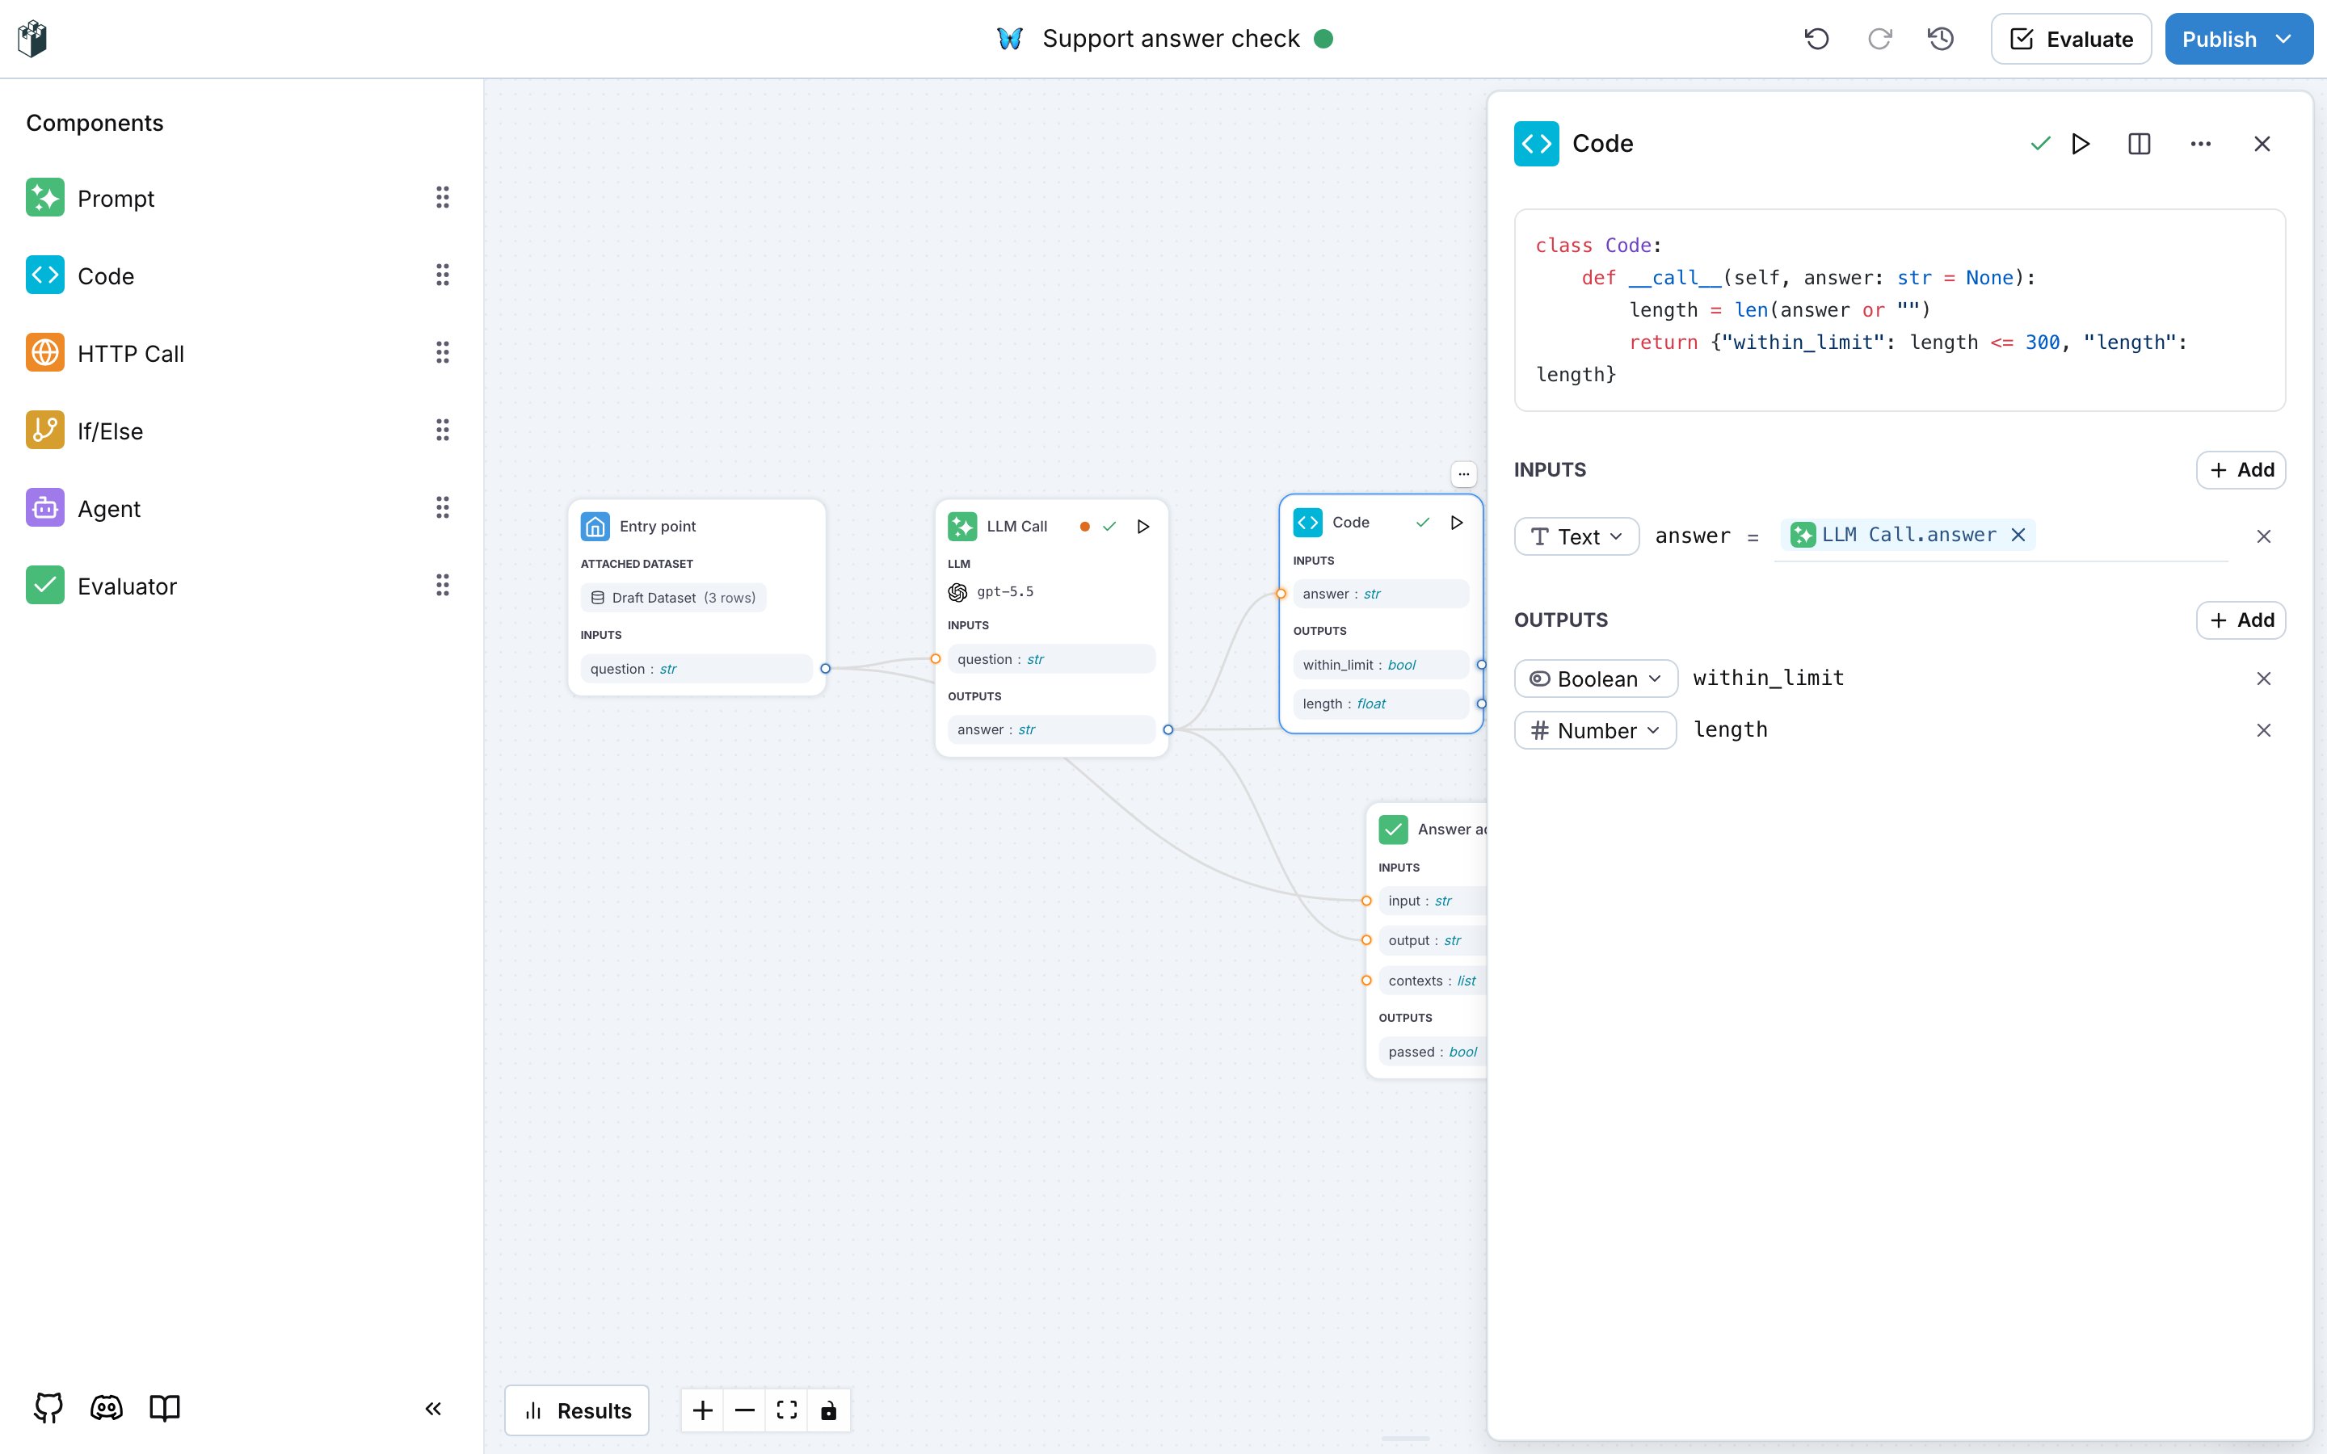The height and width of the screenshot is (1454, 2327).
Task: Open the Number type dropdown
Action: coord(1595,730)
